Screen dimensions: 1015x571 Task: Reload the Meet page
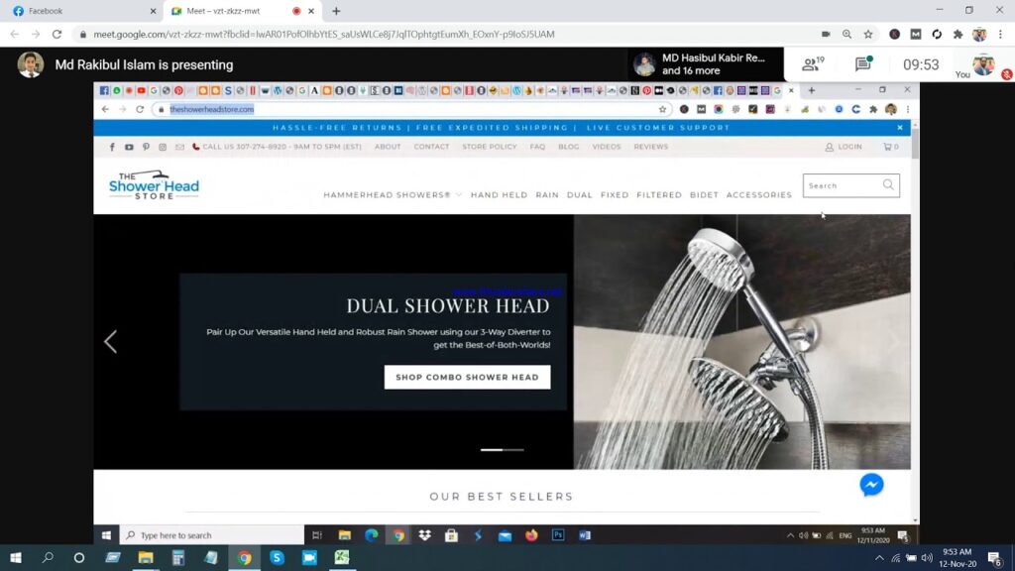click(x=56, y=35)
